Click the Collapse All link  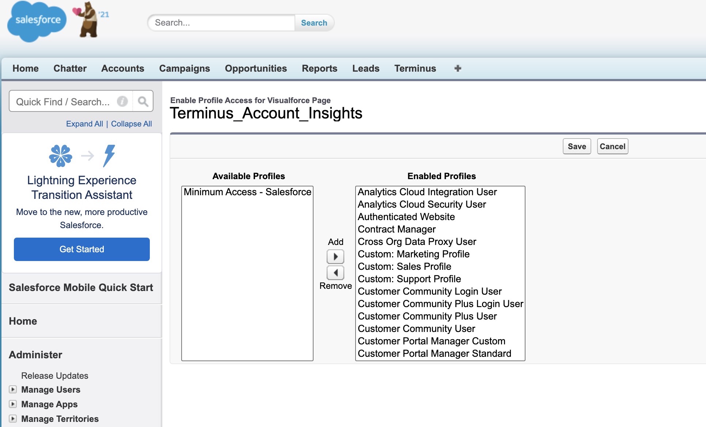(131, 124)
